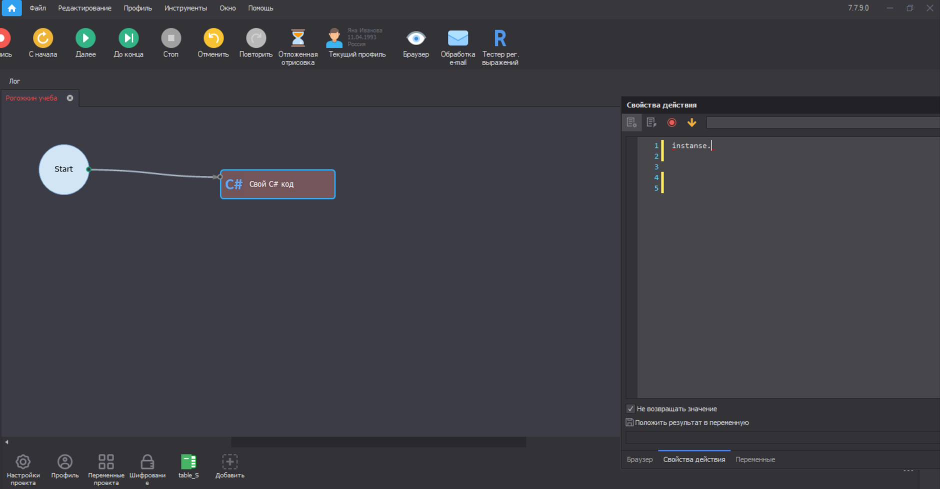
Task: Switch to the 'Переменные' tab
Action: pyautogui.click(x=755, y=459)
